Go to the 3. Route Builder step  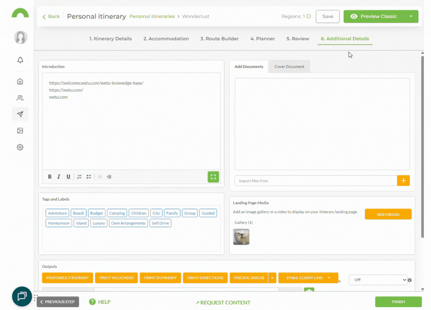click(219, 39)
